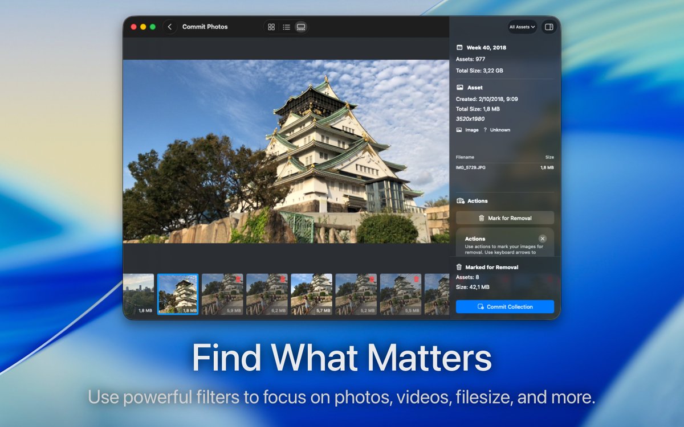Click the Assets: 8 text
The height and width of the screenshot is (427, 684).
coord(467,277)
